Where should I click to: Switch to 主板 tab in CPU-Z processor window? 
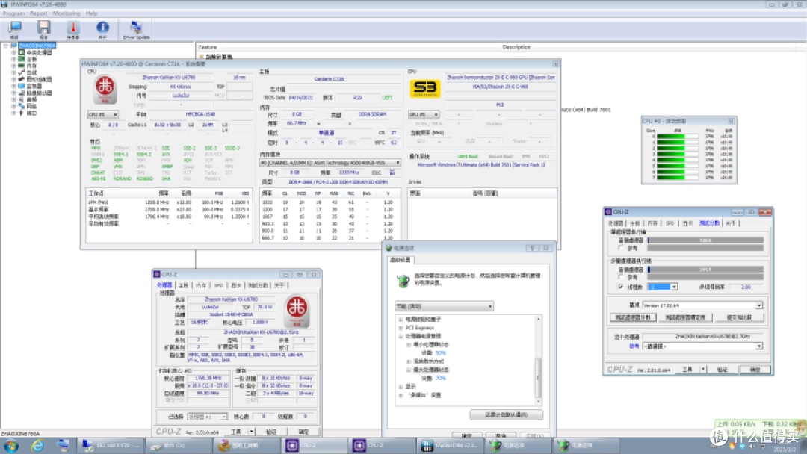pos(183,285)
